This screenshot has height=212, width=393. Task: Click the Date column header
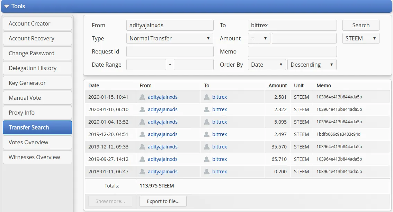pyautogui.click(x=94, y=86)
